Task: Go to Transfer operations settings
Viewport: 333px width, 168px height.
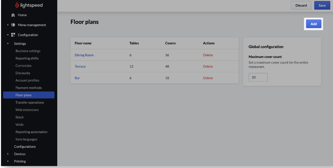Action: 29,103
